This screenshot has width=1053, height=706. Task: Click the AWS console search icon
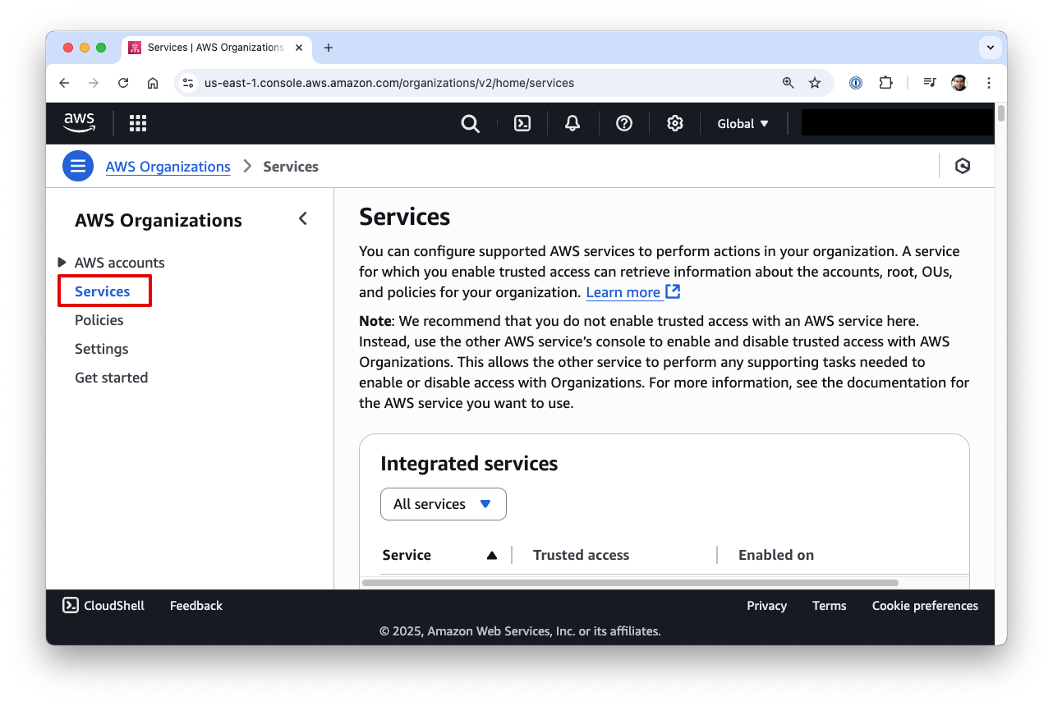click(470, 123)
